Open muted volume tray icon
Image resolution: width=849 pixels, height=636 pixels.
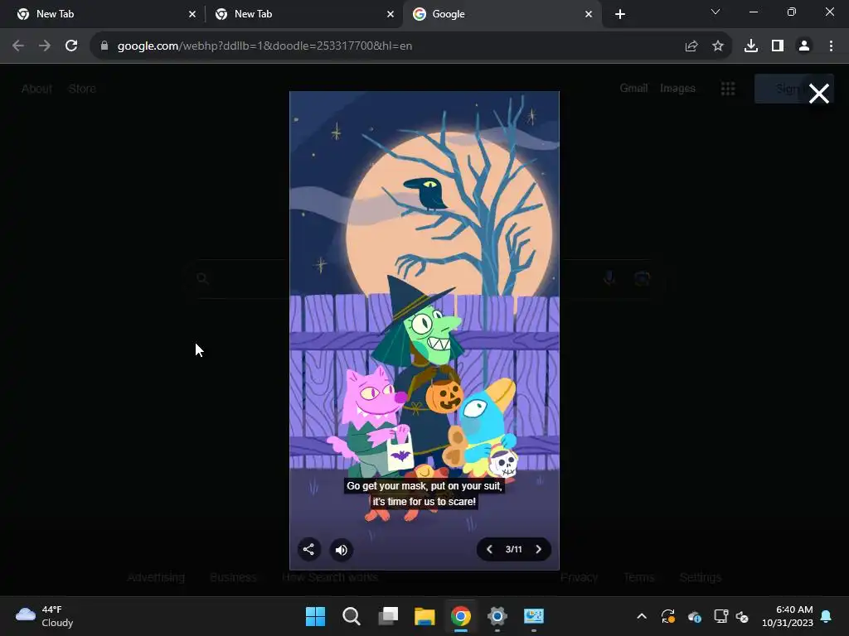[x=742, y=616]
